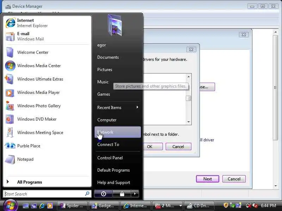Click the security shield tray icon
The image size is (282, 211).
pyautogui.click(x=226, y=205)
